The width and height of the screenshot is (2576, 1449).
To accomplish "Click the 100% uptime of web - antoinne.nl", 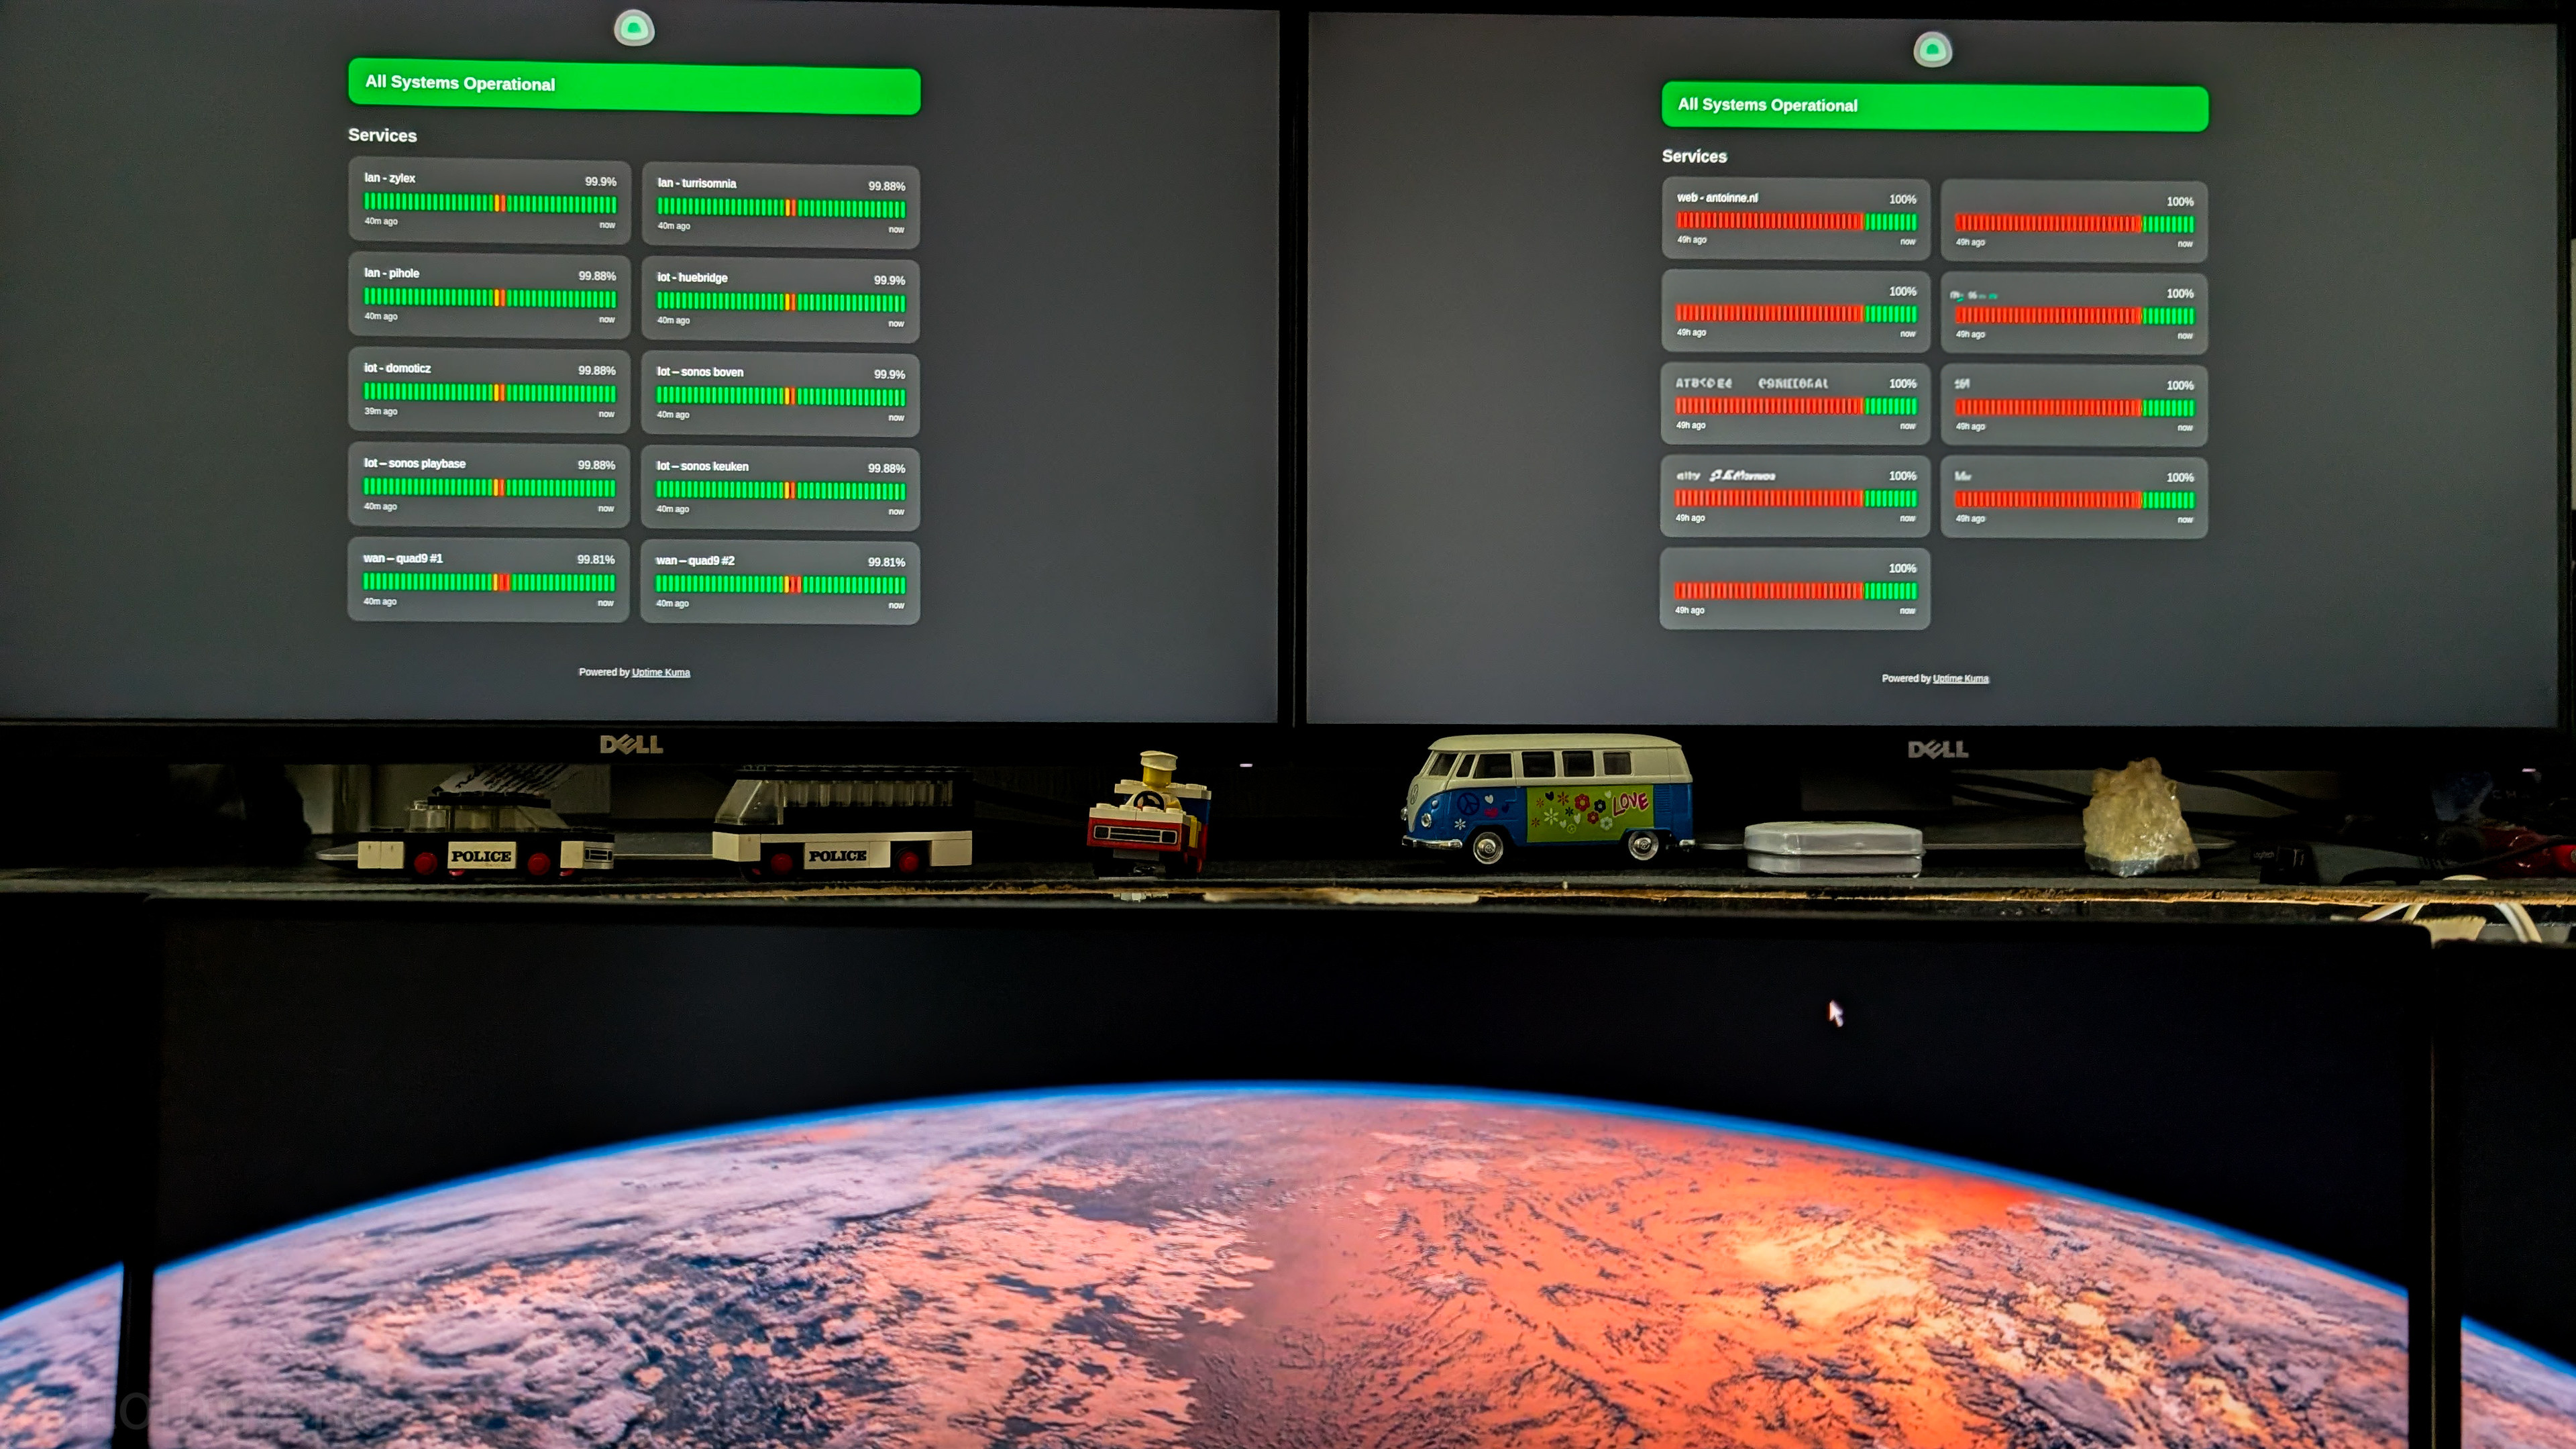I will tap(1902, 200).
